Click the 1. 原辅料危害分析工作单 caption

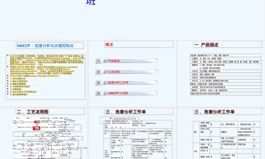[124, 119]
